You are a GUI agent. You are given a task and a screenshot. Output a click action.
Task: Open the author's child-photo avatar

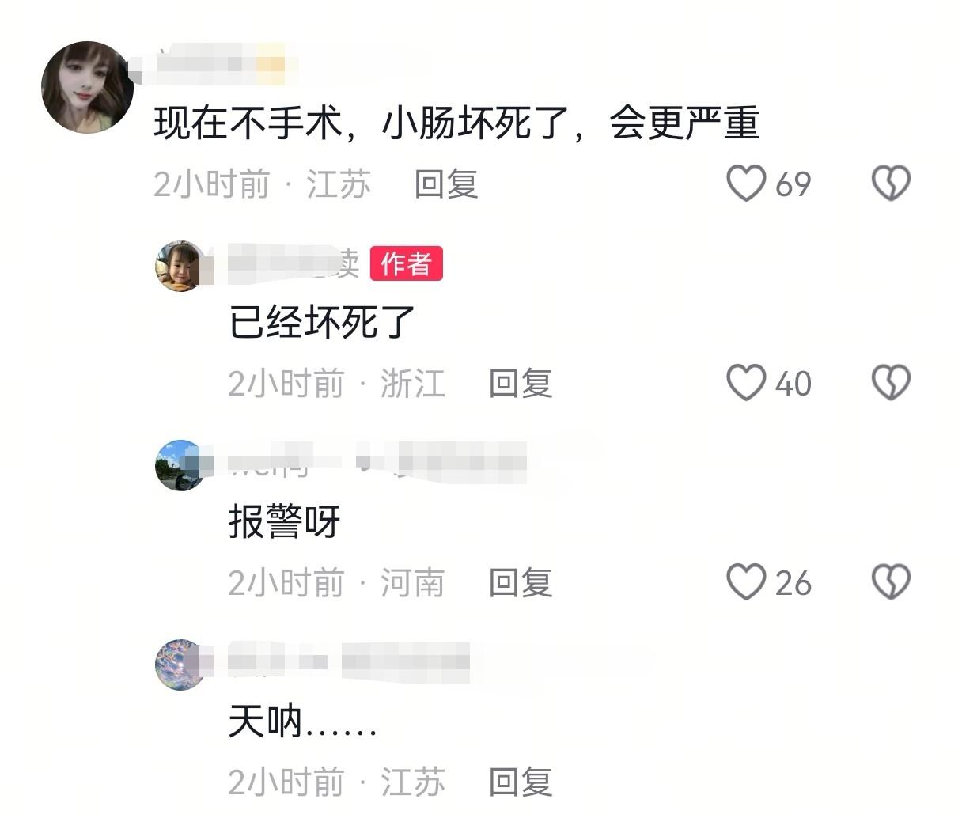[180, 266]
